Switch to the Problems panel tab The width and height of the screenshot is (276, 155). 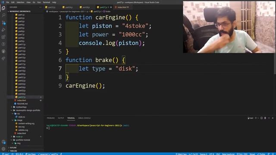click(x=51, y=118)
